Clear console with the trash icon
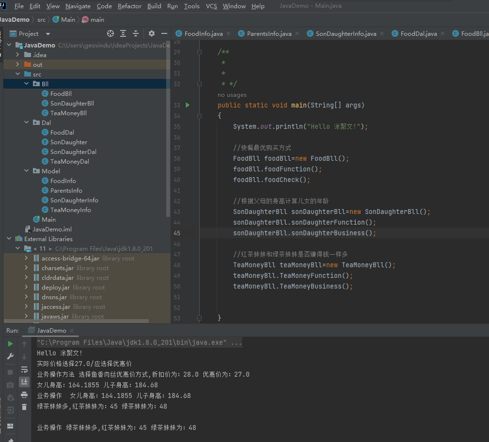Screen dimensions: 489x442 [x=24, y=408]
